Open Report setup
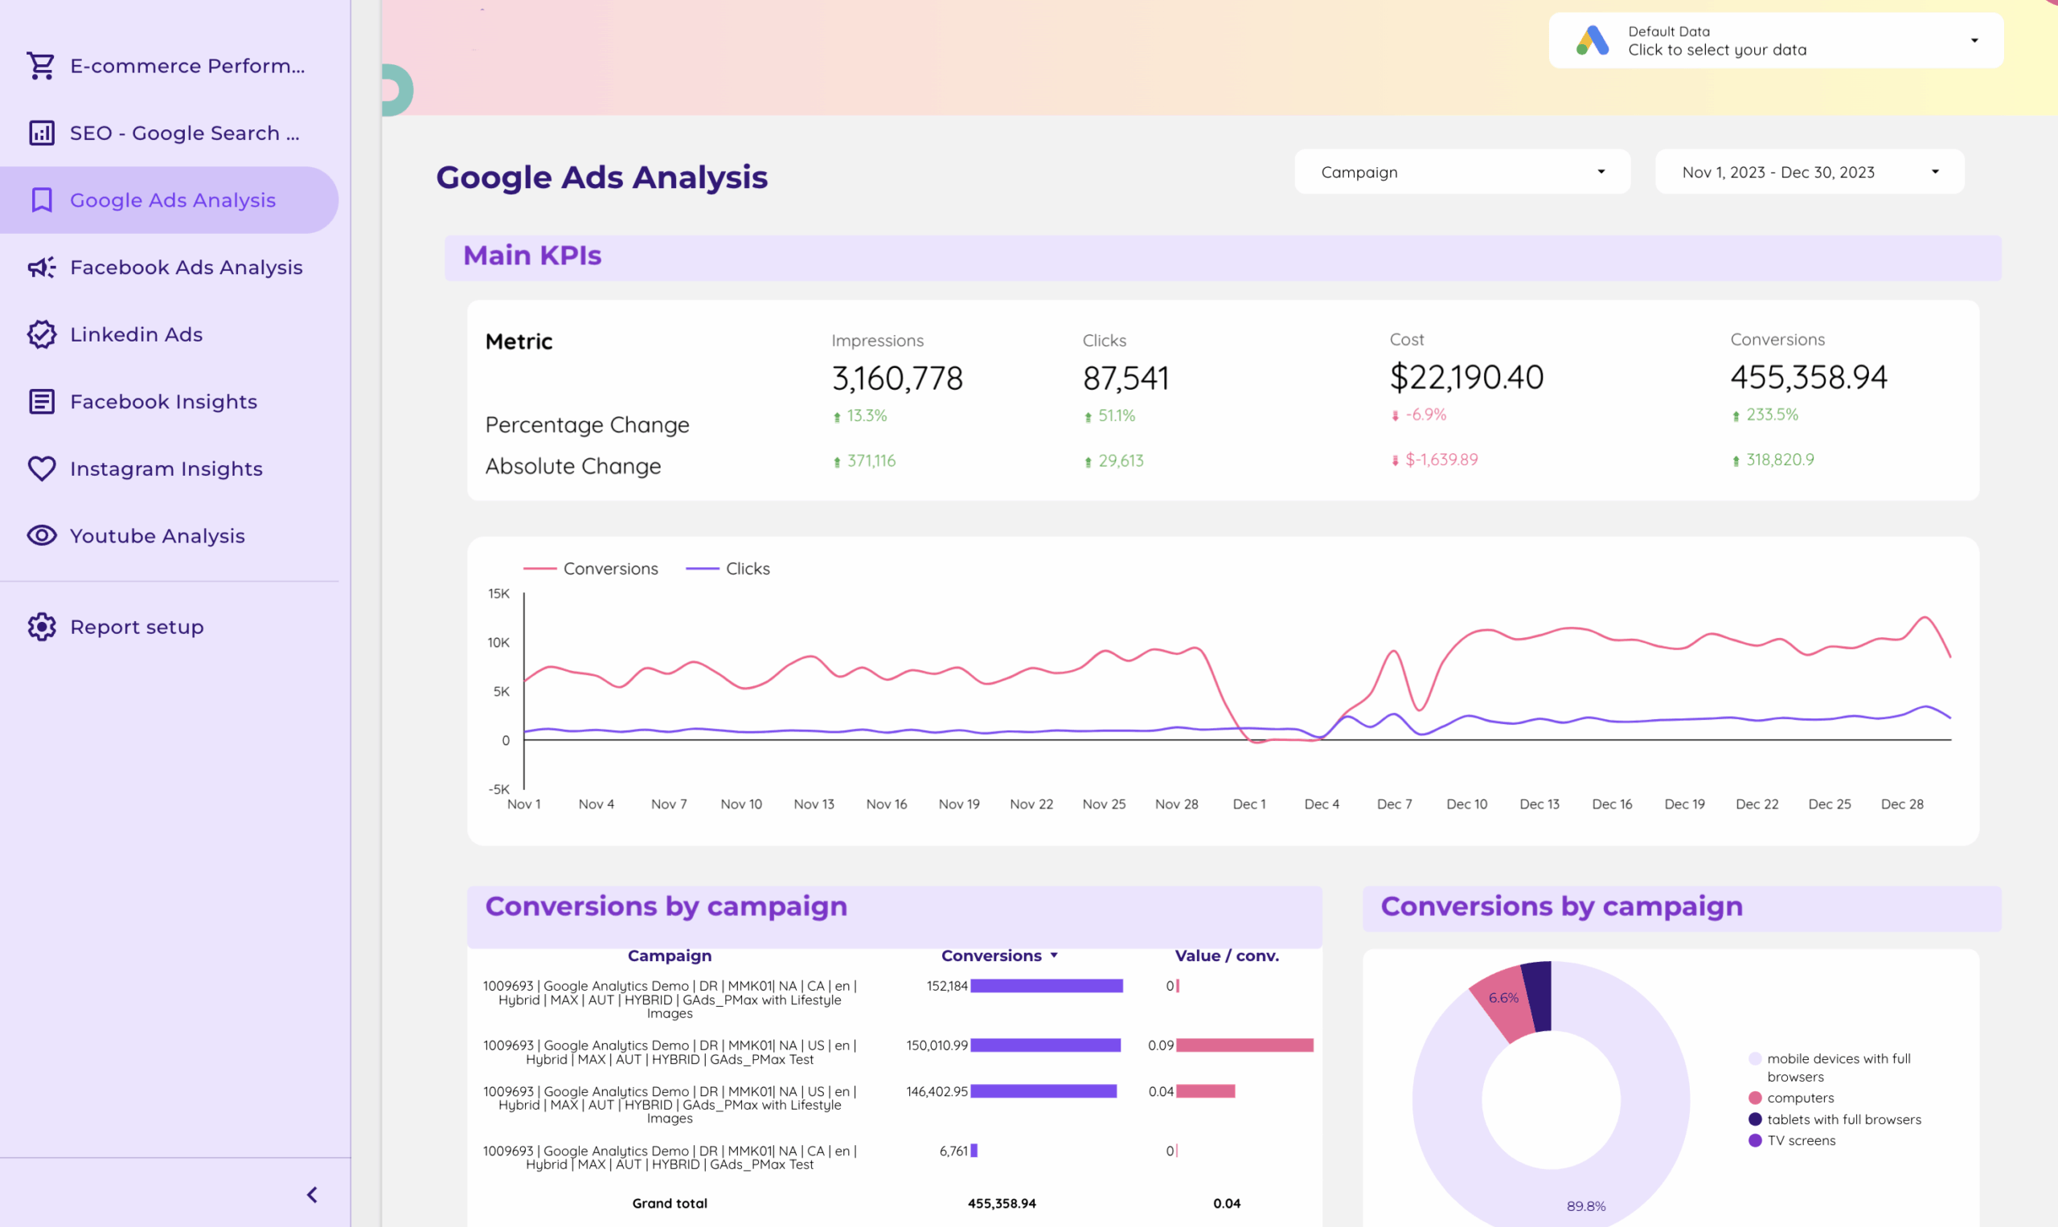Image resolution: width=2058 pixels, height=1227 pixels. point(170,627)
